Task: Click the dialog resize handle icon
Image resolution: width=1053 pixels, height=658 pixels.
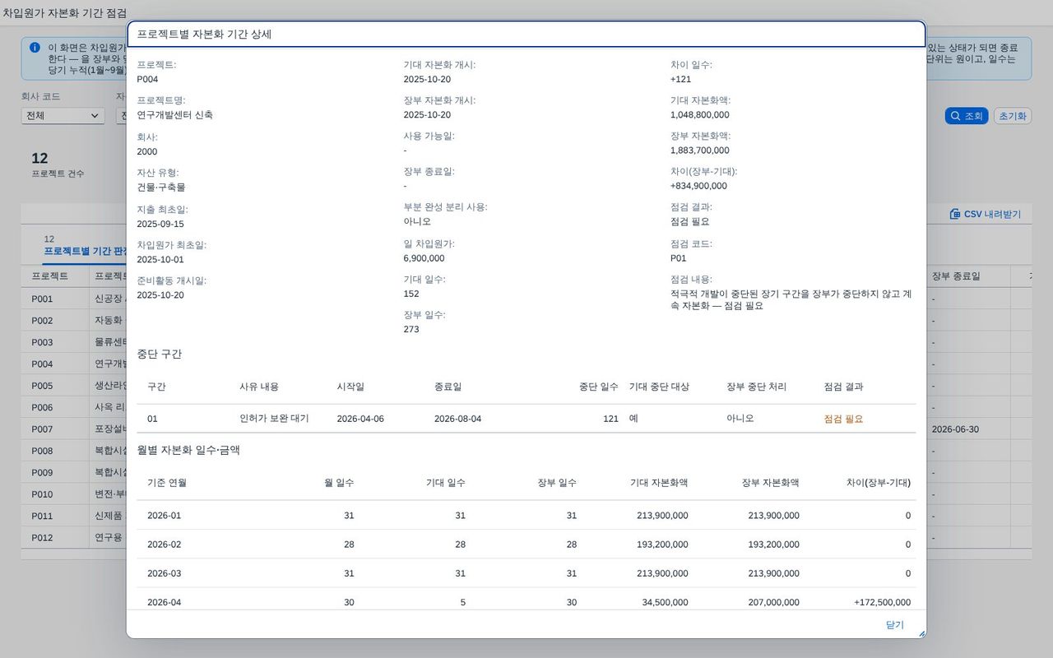Action: (x=921, y=633)
